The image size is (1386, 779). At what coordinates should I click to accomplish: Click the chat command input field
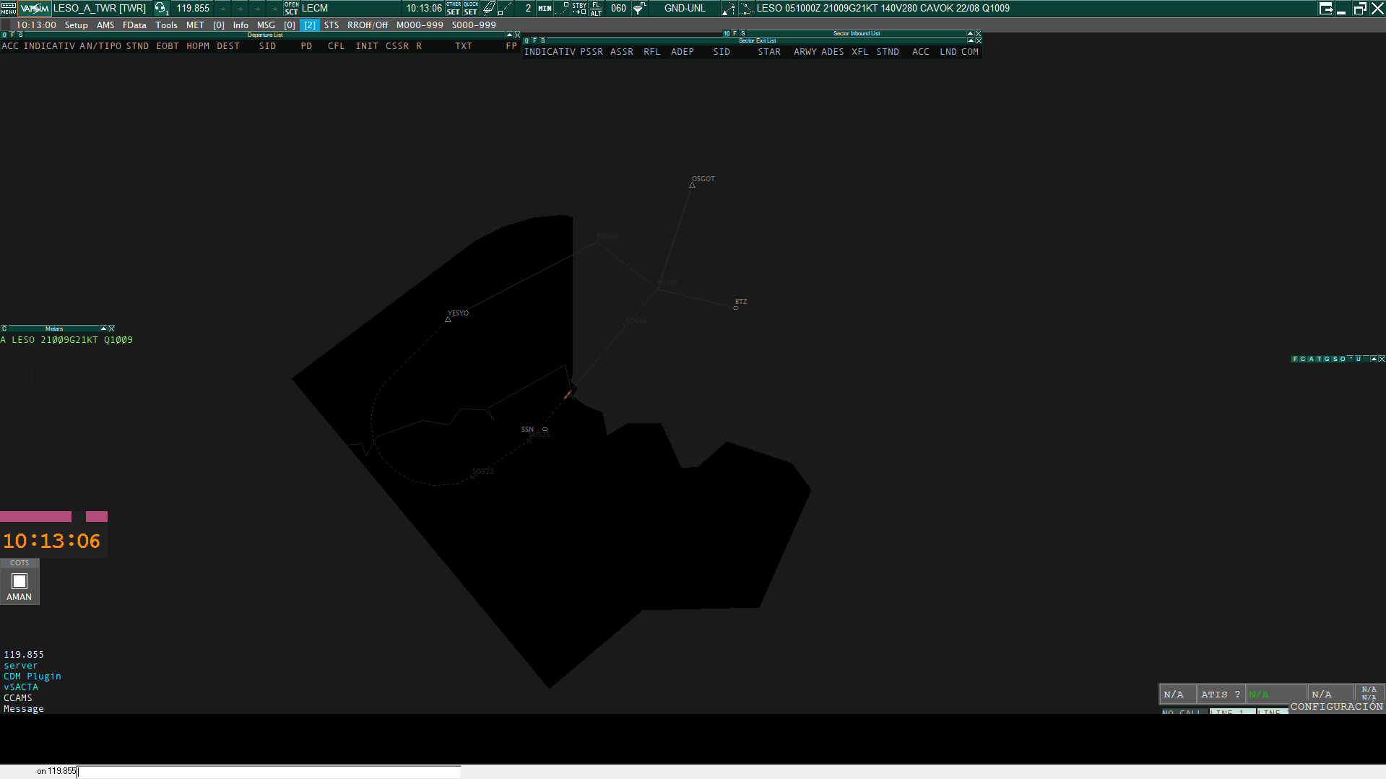[x=267, y=772]
